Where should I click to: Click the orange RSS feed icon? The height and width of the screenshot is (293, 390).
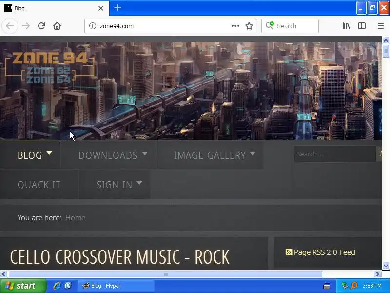(289, 252)
